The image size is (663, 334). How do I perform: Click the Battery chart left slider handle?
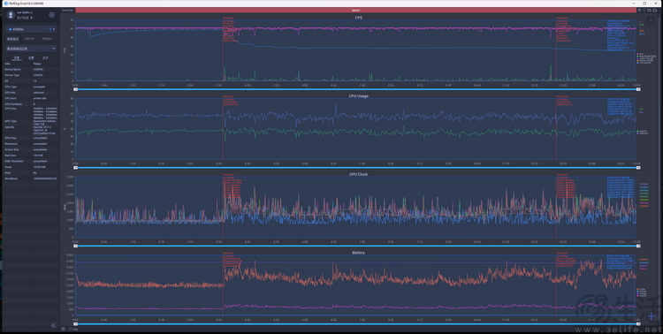pyautogui.click(x=76, y=324)
